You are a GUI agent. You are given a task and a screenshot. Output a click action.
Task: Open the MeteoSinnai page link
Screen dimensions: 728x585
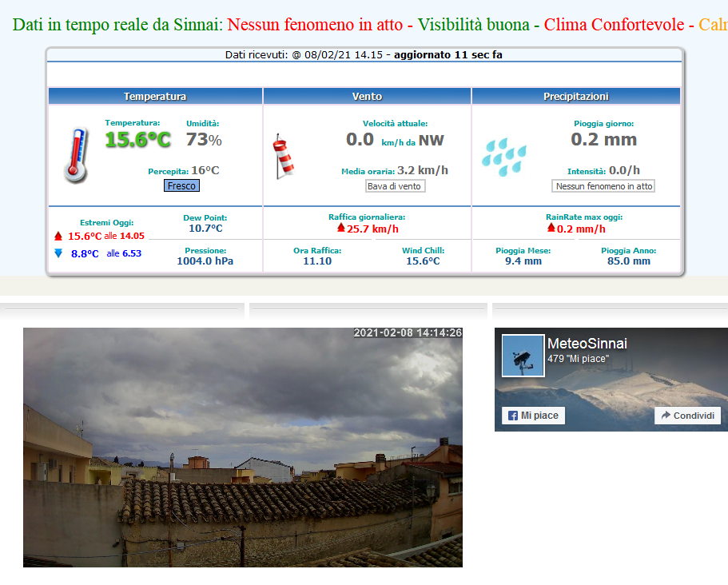tap(587, 344)
